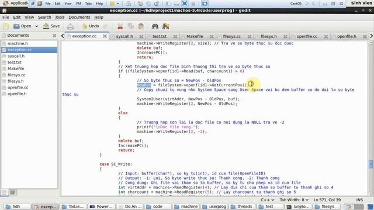This screenshot has height=210, width=374.
Task: Close the test.txt tab
Action: click(175, 36)
